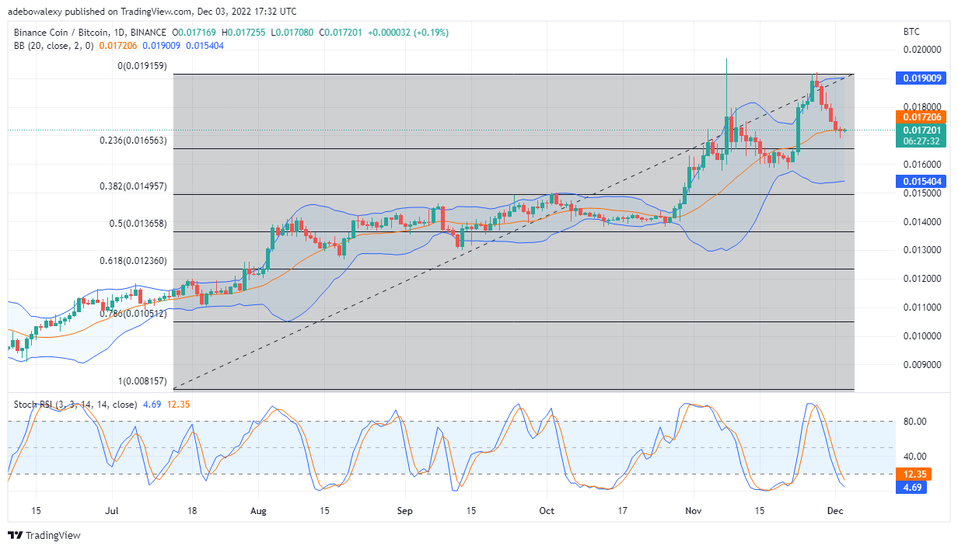Select the high value H0.017255
The image size is (958, 549).
pos(245,33)
